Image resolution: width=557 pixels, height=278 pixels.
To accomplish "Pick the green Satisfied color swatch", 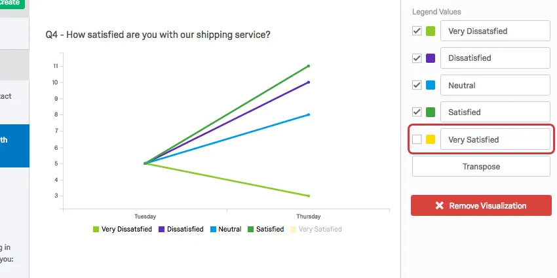I will tap(431, 113).
